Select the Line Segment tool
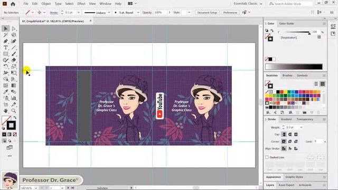 click(x=14, y=47)
